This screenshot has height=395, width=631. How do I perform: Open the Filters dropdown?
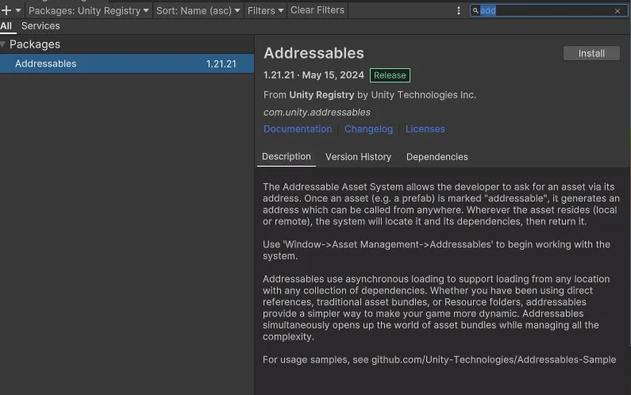265,10
